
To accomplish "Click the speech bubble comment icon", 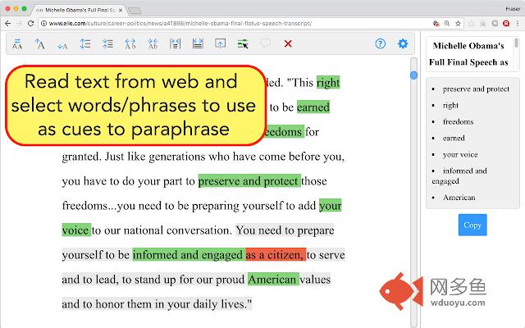I will pyautogui.click(x=265, y=44).
